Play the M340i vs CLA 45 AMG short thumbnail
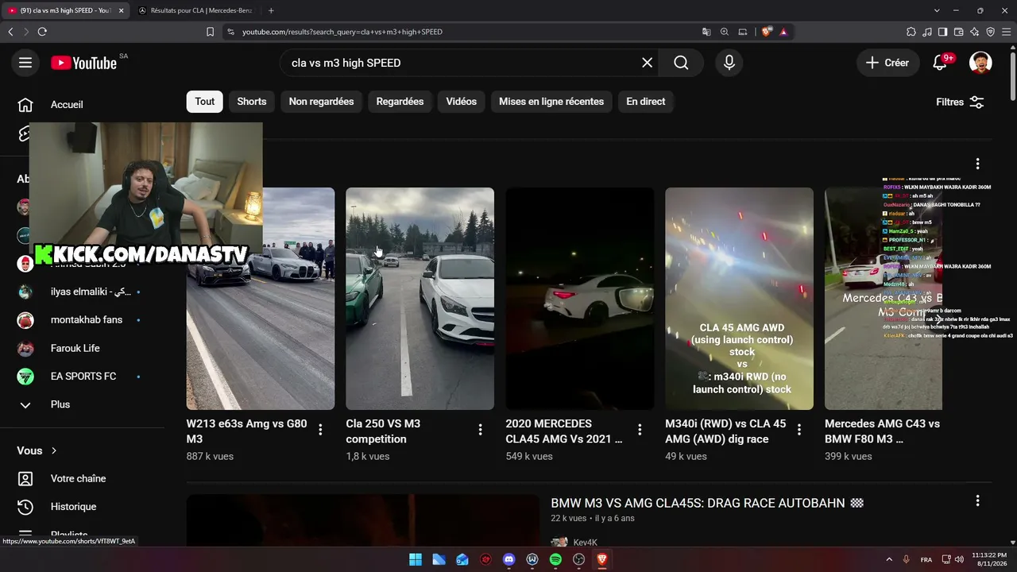Screen dimensions: 1017x572 (x=739, y=299)
